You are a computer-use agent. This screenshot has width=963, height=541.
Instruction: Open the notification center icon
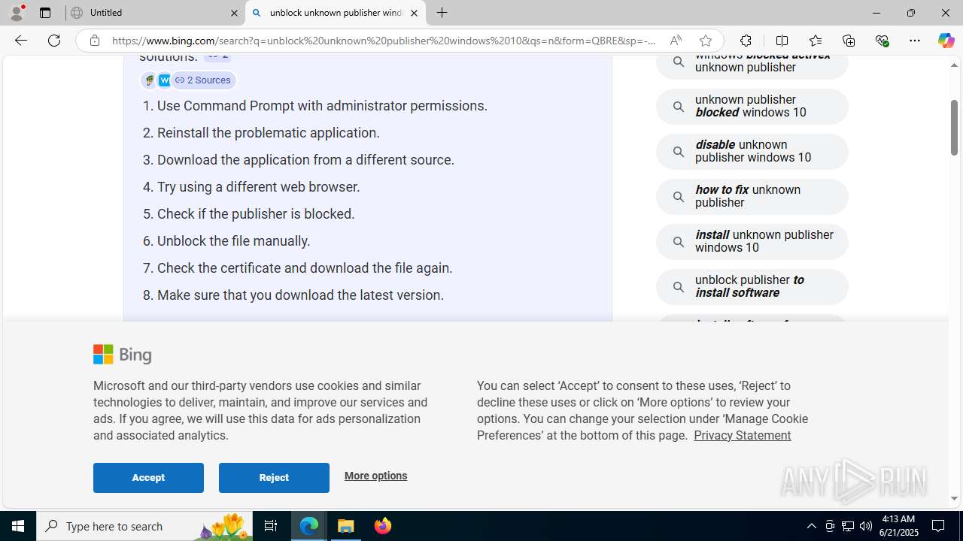(939, 526)
